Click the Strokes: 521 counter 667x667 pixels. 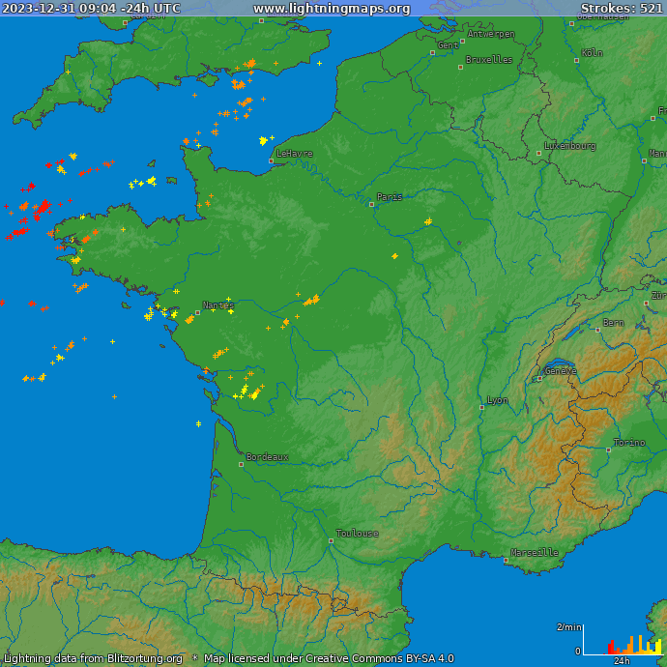coord(621,9)
